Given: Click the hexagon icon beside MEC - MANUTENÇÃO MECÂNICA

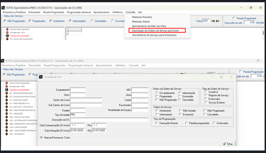Looking at the screenshot, I should click(x=7, y=130).
